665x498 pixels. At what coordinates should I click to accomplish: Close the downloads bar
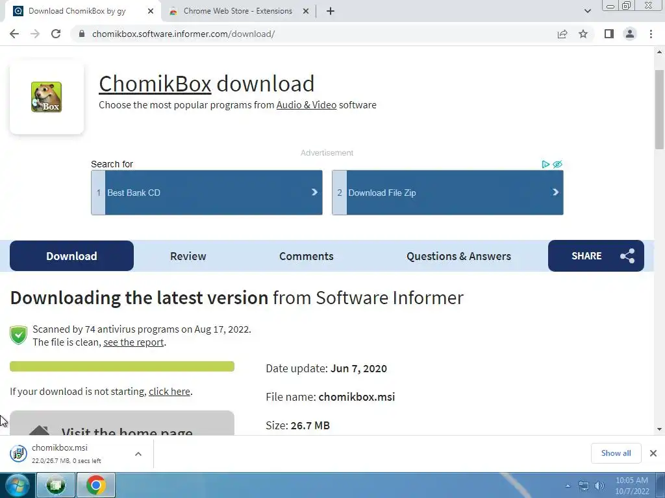click(653, 453)
